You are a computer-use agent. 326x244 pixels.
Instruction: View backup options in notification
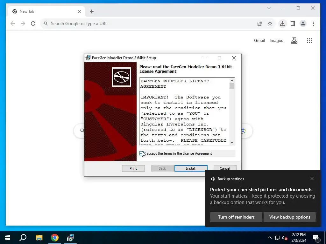pos(290,217)
